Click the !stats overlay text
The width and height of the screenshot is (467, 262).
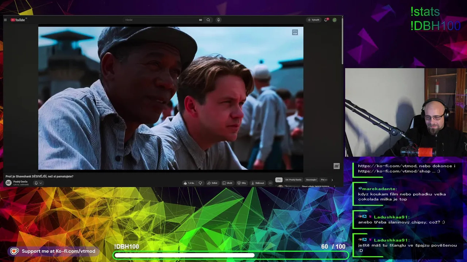425,12
